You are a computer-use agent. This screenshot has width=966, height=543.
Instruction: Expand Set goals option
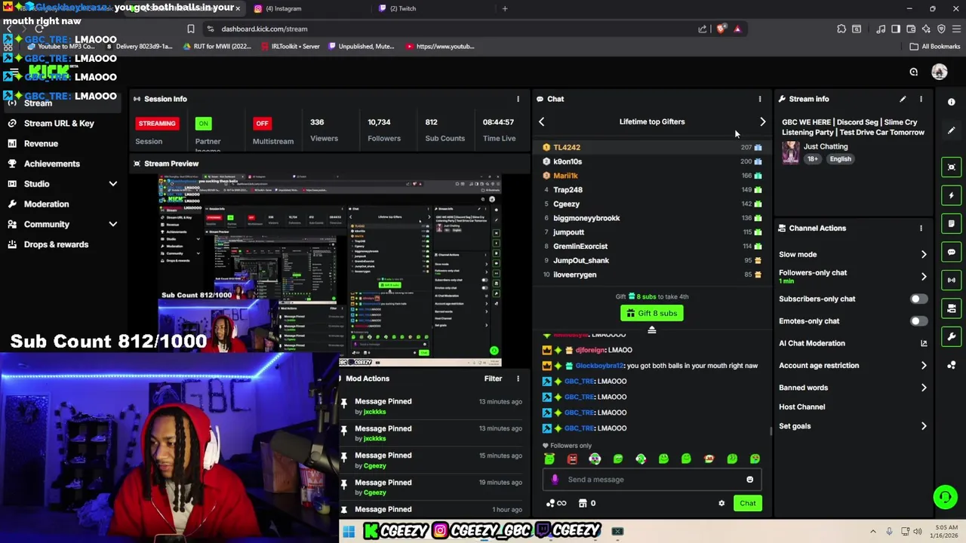tap(924, 426)
